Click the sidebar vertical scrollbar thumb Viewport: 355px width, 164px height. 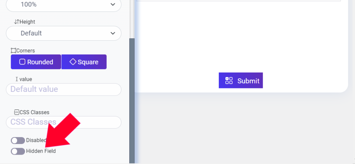pyautogui.click(x=132, y=101)
